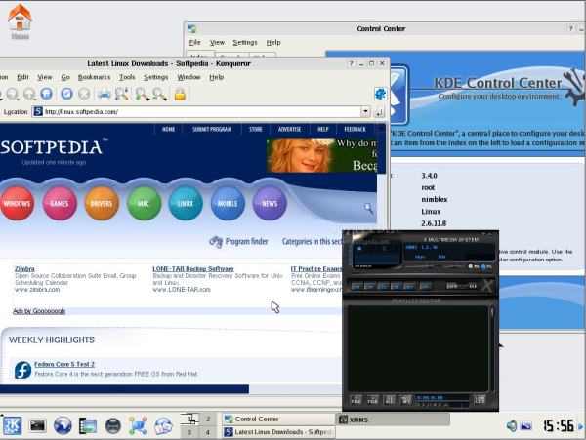Open the Find text tool in Konqueror
Image resolution: width=586 pixels, height=440 pixels.
pos(122,94)
